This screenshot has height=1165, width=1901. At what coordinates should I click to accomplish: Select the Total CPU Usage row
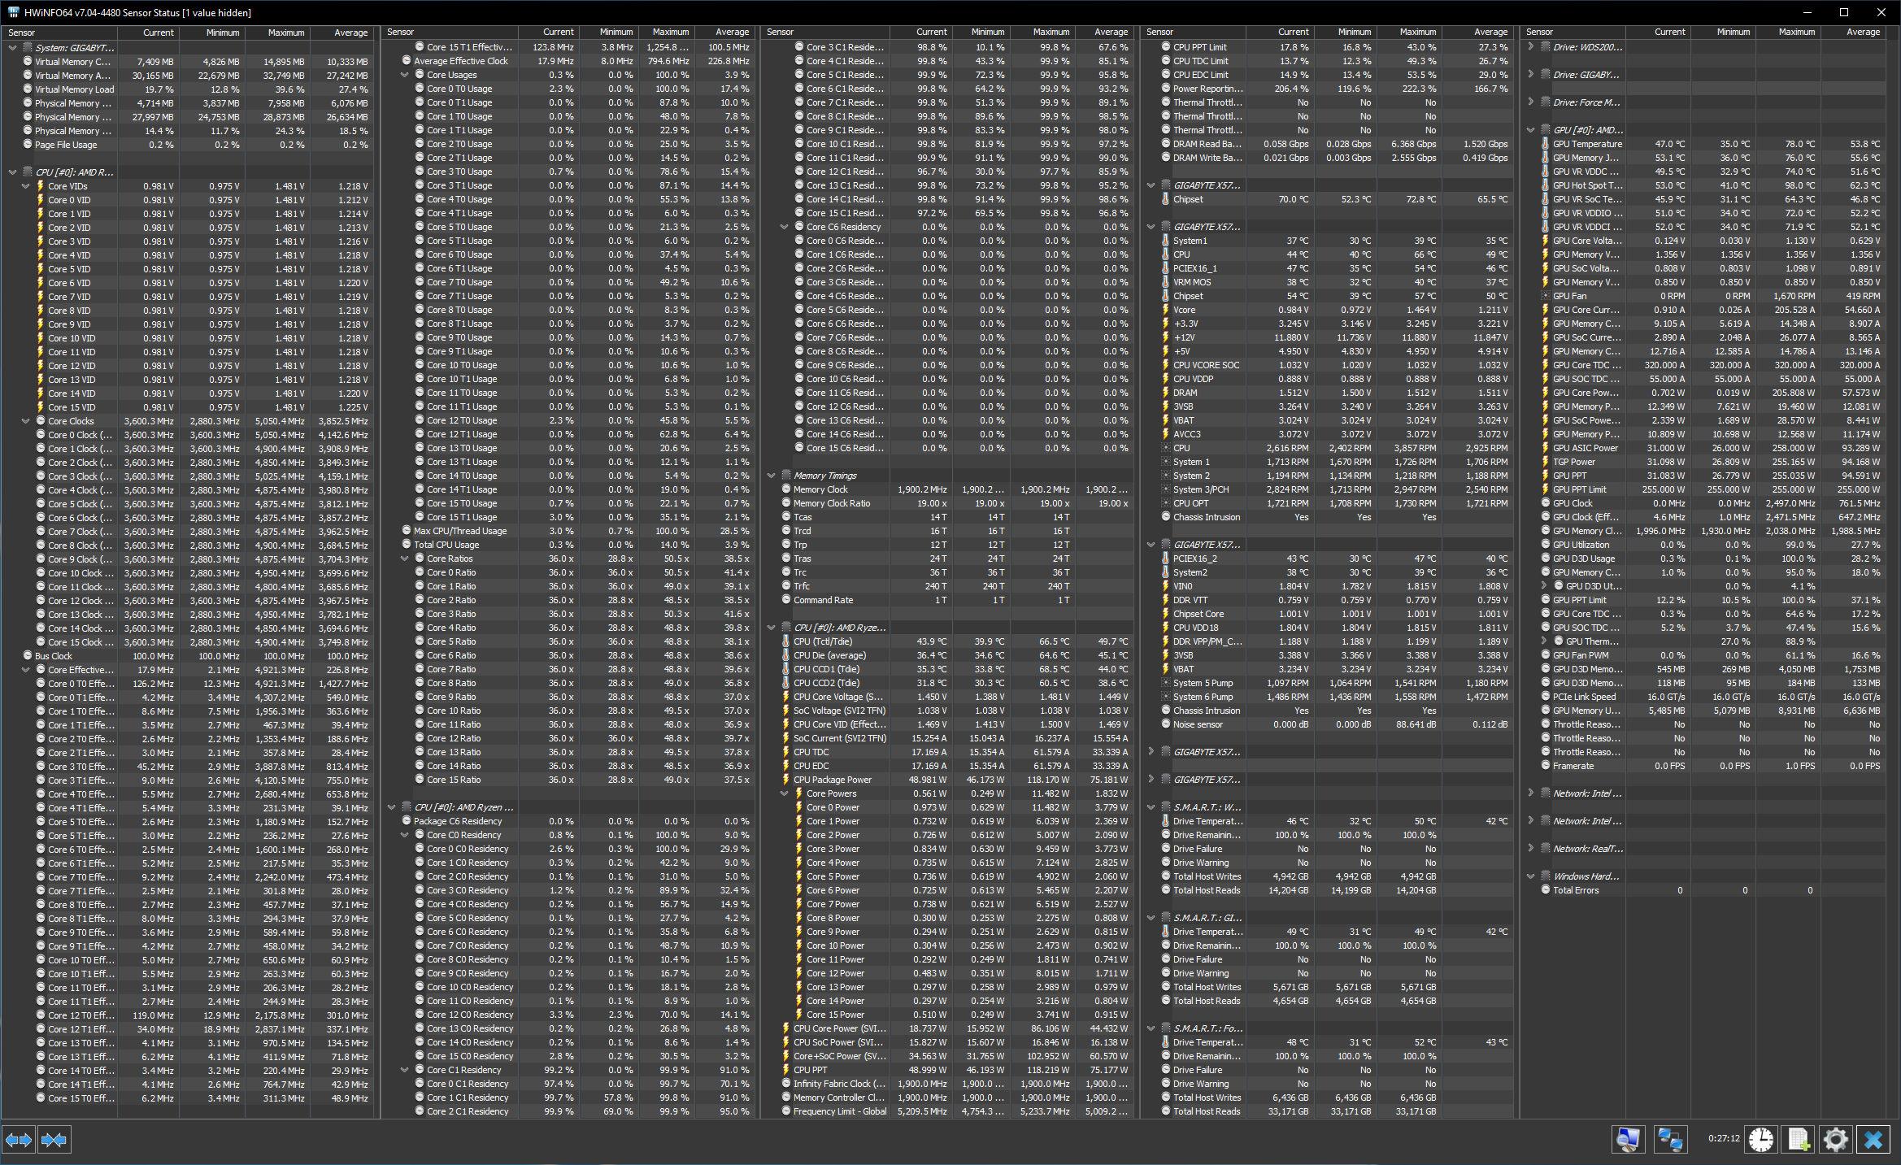(568, 545)
